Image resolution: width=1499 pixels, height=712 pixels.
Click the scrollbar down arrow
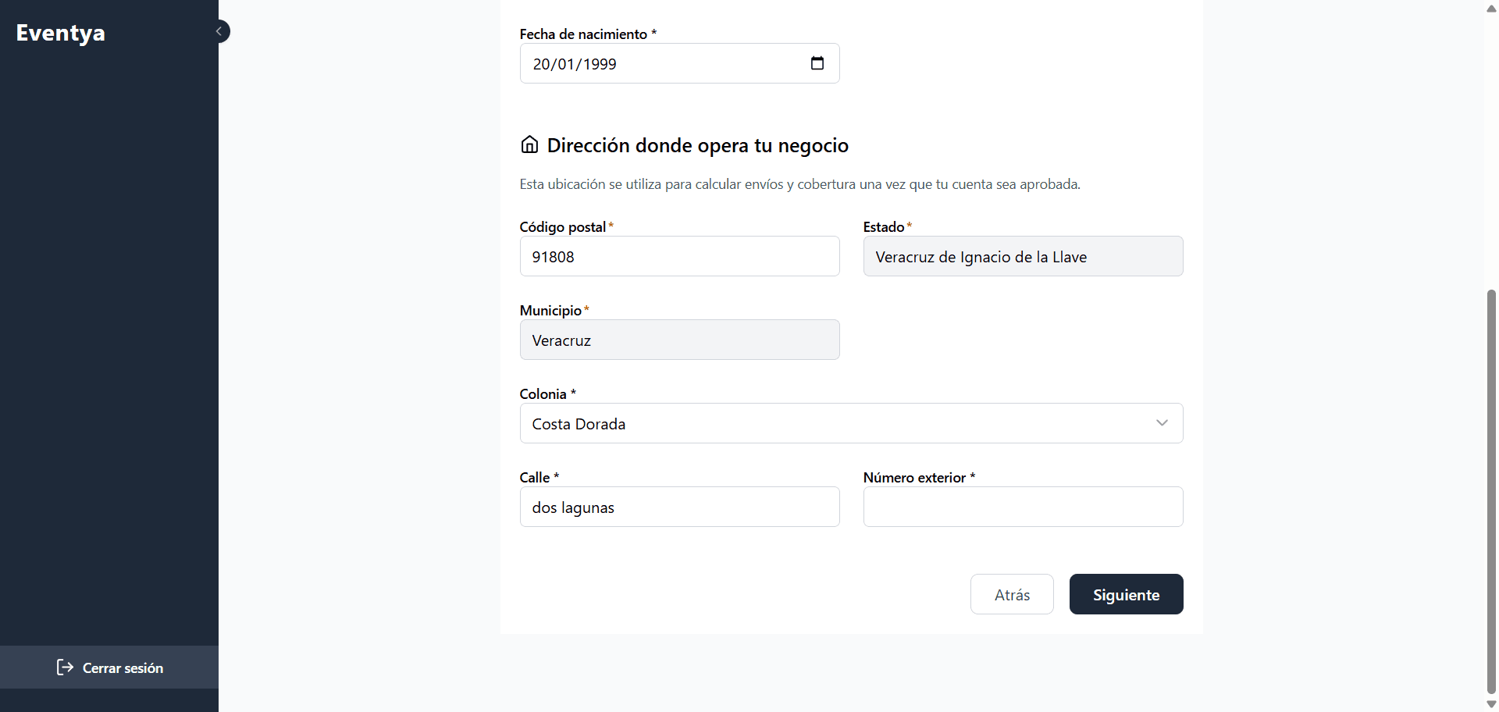1490,703
